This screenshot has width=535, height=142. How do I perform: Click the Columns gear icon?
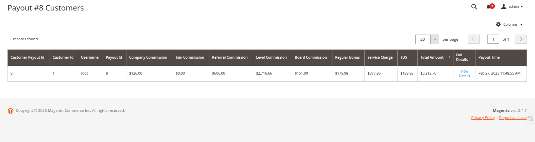(x=498, y=24)
